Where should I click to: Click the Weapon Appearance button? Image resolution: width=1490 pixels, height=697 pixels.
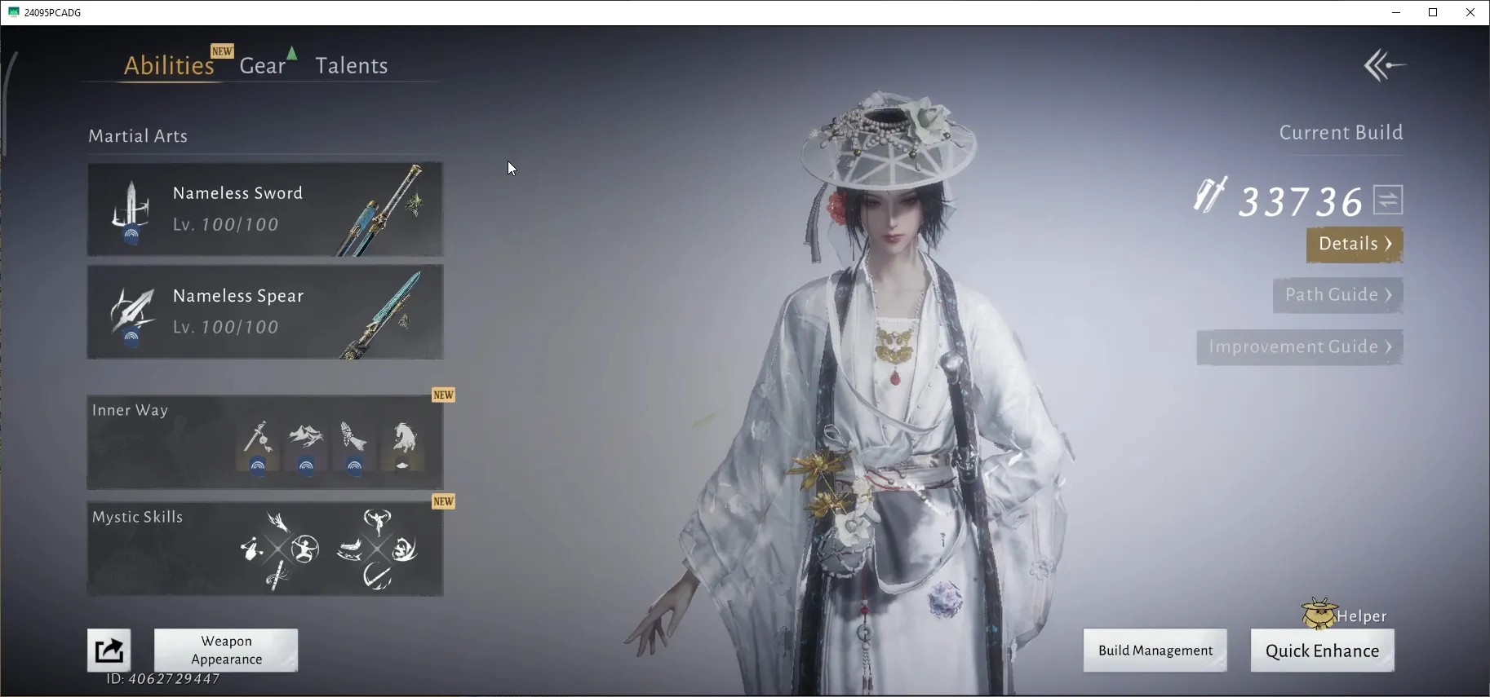click(226, 651)
